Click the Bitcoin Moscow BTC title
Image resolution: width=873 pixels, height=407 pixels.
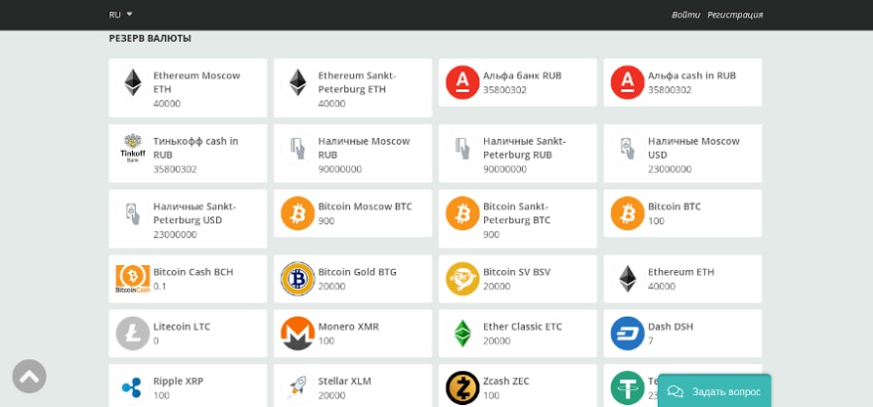tap(365, 206)
